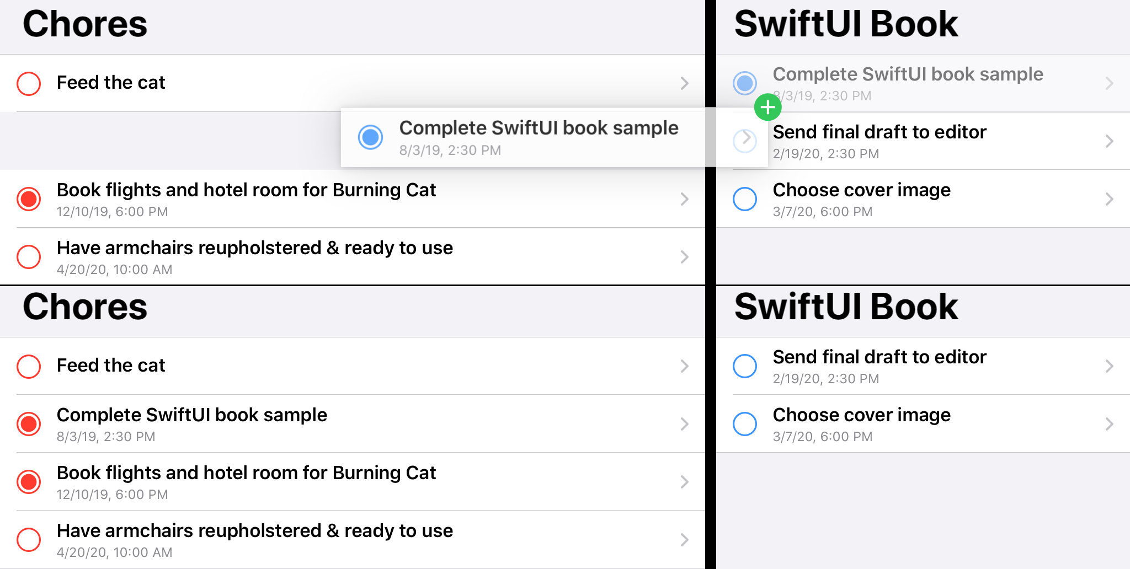Toggle the dimmed blue circle in SwiftUI Book
The image size is (1130, 569).
744,83
